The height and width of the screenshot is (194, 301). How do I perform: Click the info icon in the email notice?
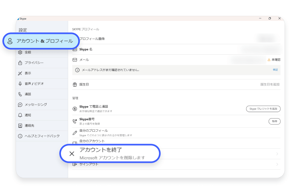pyautogui.click(x=77, y=70)
